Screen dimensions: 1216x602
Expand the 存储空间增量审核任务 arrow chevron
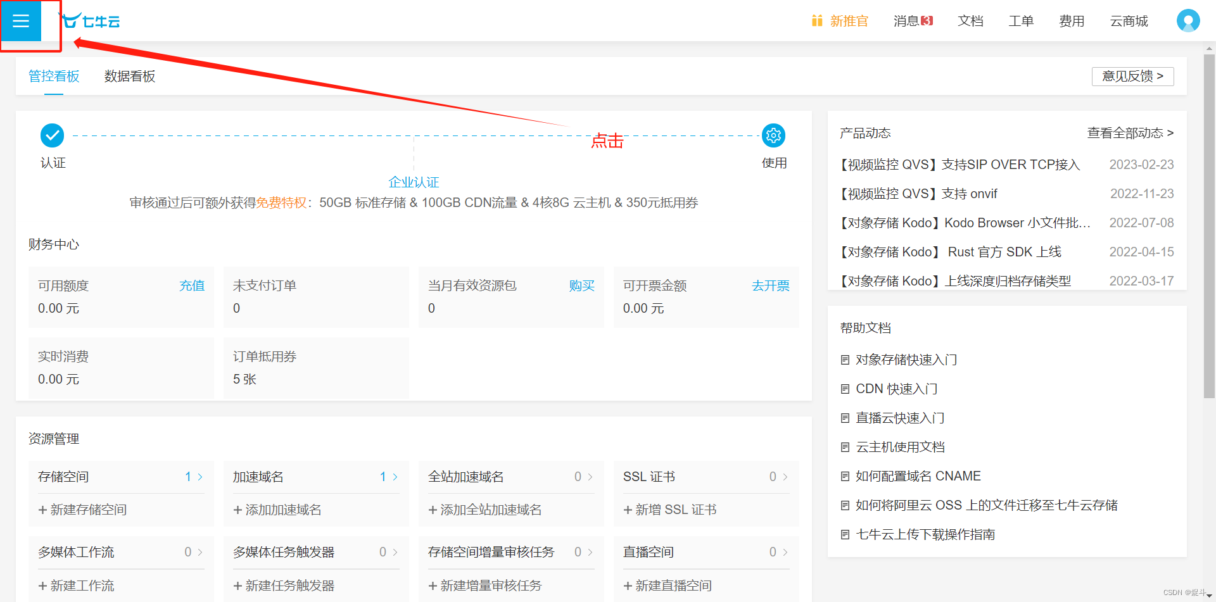(590, 552)
